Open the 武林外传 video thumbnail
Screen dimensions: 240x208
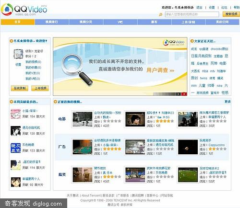point(135,175)
